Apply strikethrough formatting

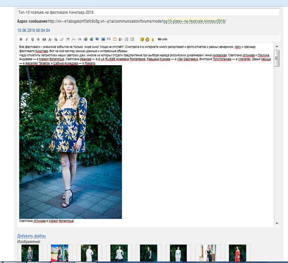tap(38, 39)
